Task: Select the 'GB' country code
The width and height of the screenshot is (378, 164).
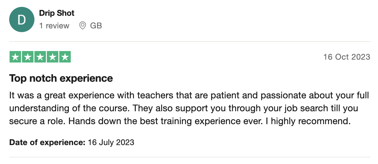Action: tap(96, 26)
